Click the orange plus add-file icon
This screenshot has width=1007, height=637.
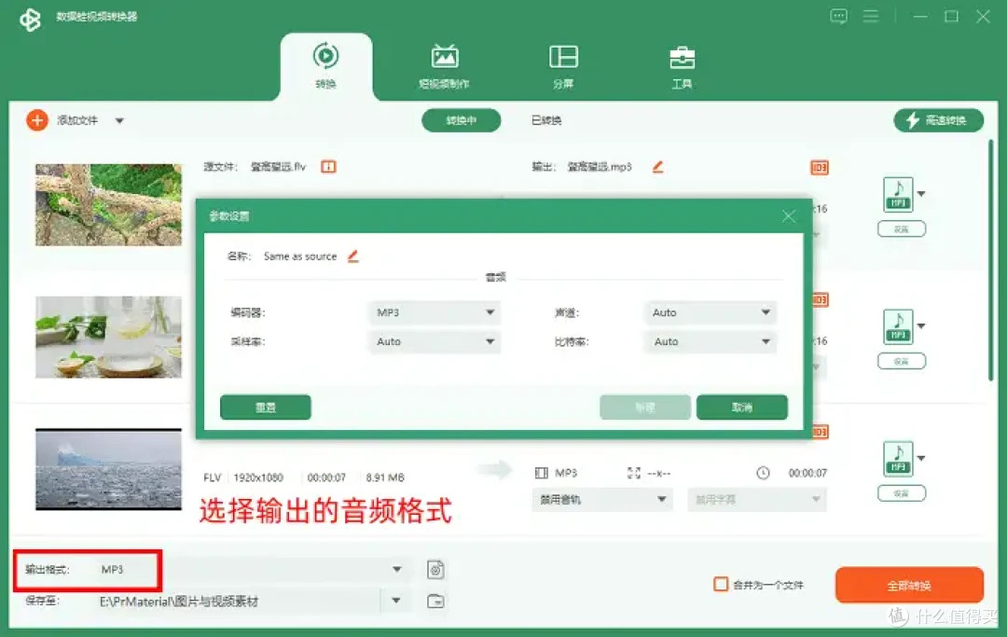pyautogui.click(x=37, y=120)
